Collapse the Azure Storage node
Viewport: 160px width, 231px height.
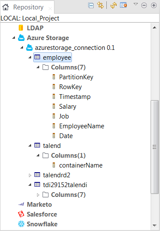[14, 38]
